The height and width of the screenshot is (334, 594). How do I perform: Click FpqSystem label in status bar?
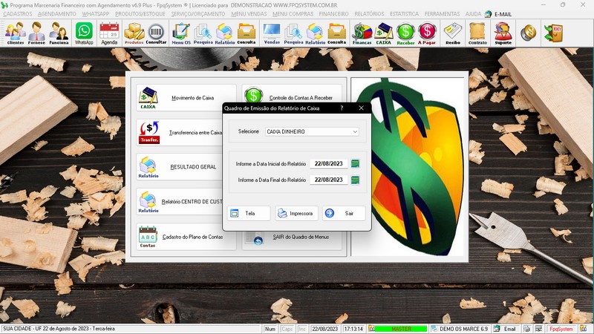click(x=561, y=329)
